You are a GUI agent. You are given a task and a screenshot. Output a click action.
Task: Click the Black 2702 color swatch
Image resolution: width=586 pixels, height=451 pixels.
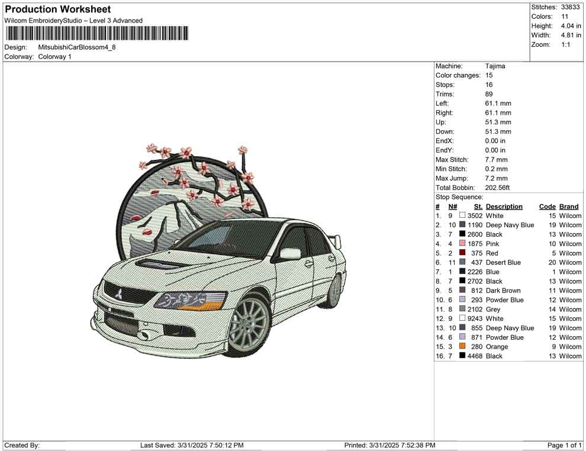coord(462,281)
